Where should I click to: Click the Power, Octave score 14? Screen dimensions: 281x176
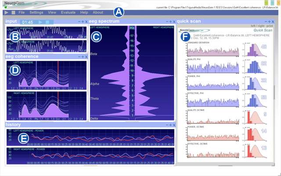[264, 131]
